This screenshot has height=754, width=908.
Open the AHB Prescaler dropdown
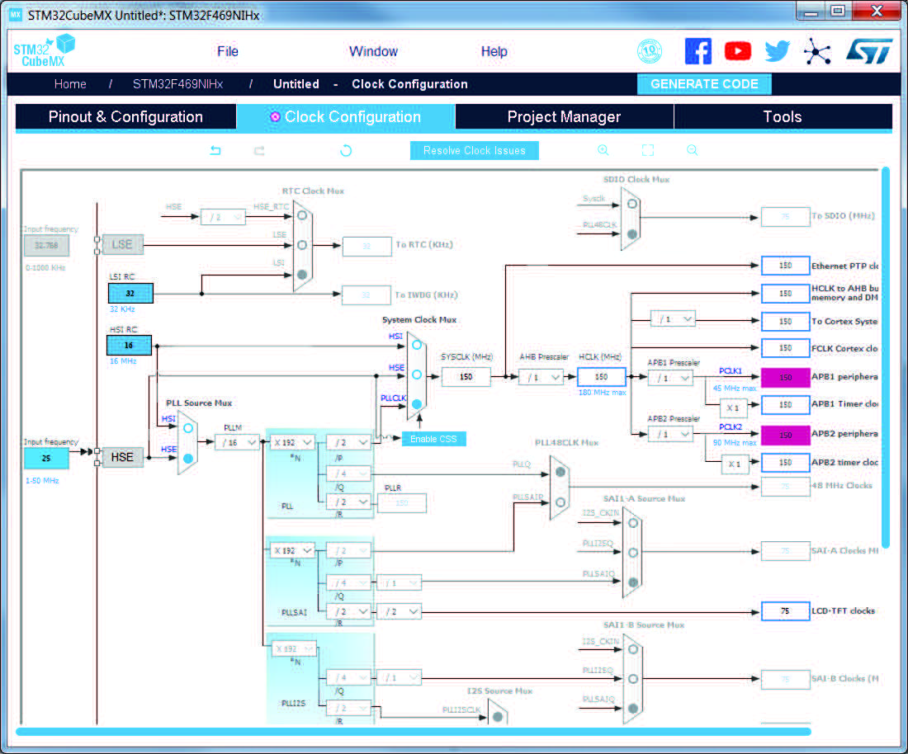541,377
